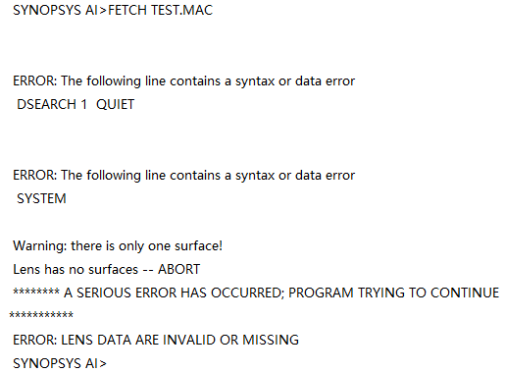Click the word Warning
This screenshot has height=373, width=505.
(x=39, y=245)
